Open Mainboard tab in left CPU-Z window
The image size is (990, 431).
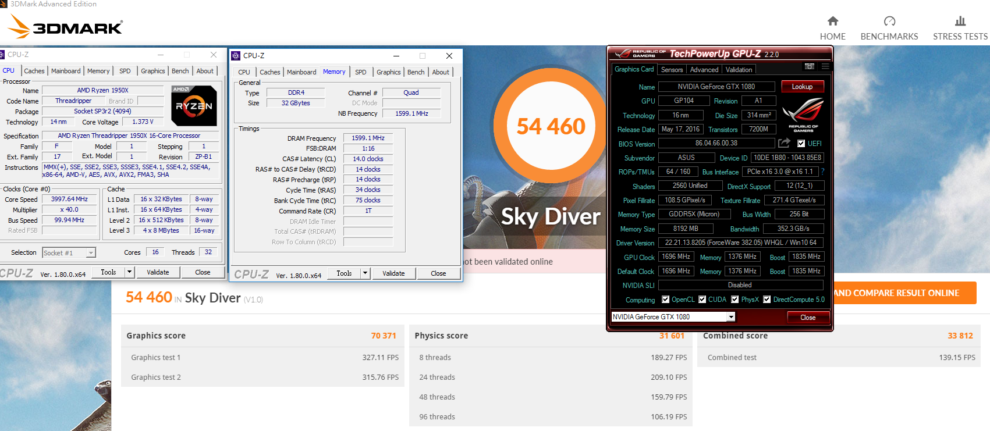point(66,71)
